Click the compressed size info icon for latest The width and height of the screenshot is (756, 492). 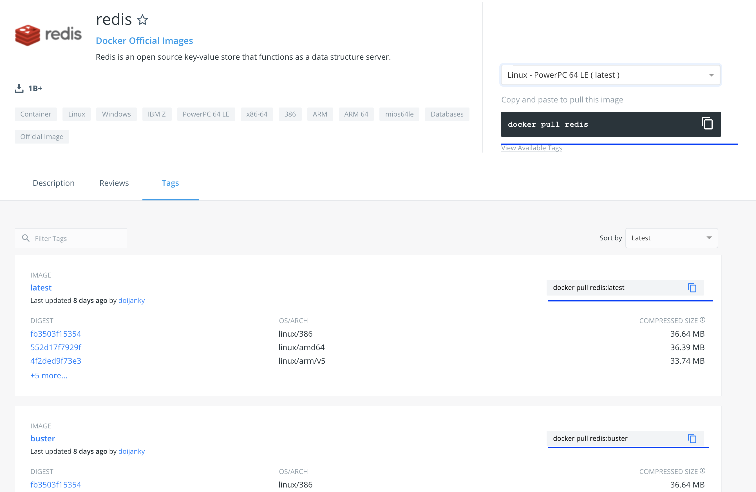[x=702, y=320]
